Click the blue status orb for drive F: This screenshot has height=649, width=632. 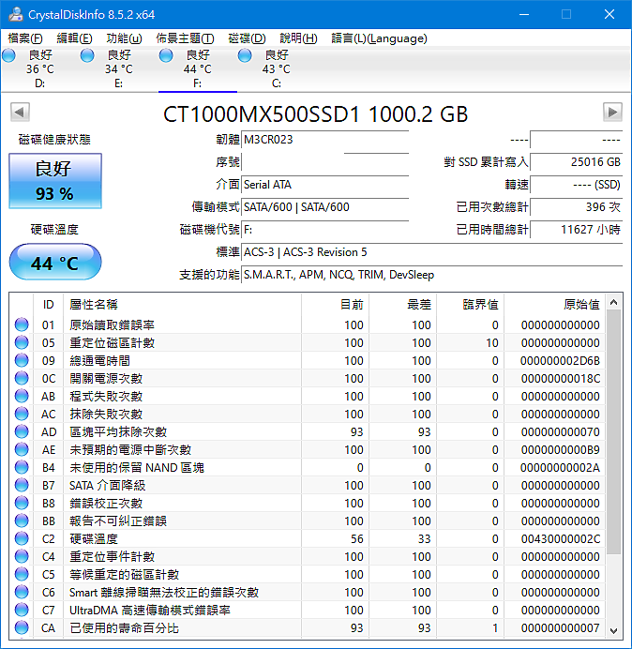[166, 55]
